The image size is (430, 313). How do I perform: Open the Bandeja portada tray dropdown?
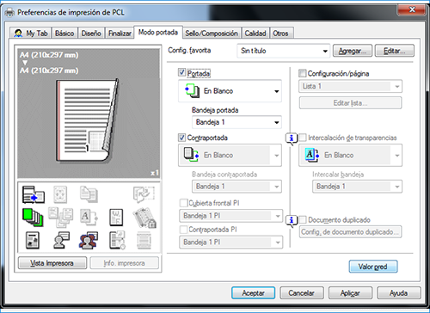tap(236, 122)
